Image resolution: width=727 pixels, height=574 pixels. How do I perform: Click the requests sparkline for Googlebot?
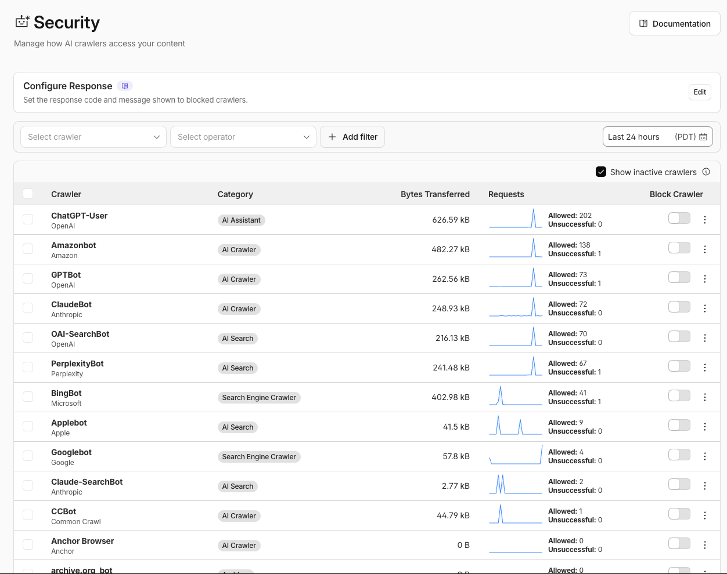[516, 455]
